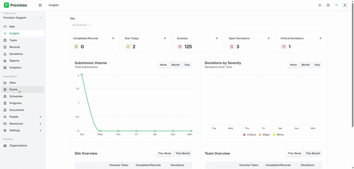Select This Month in Site Overview
The width and height of the screenshot is (354, 169).
pyautogui.click(x=183, y=154)
